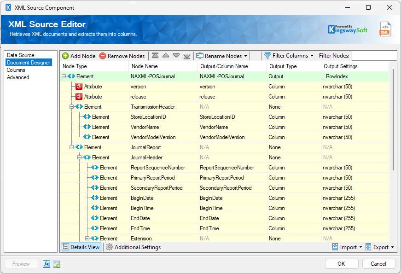
Task: Click the Output Settings column header
Action: 355,66
